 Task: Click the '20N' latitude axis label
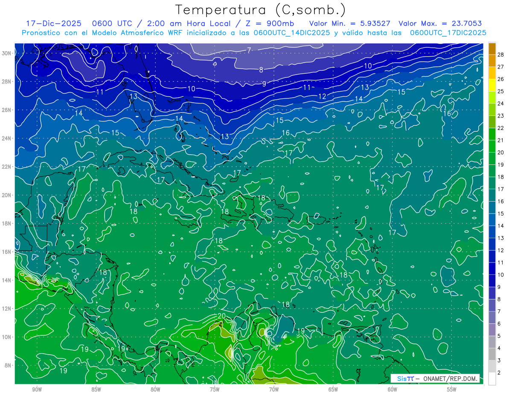pyautogui.click(x=7, y=195)
